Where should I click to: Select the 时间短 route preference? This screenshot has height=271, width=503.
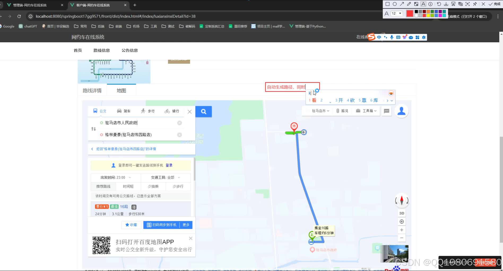click(128, 187)
